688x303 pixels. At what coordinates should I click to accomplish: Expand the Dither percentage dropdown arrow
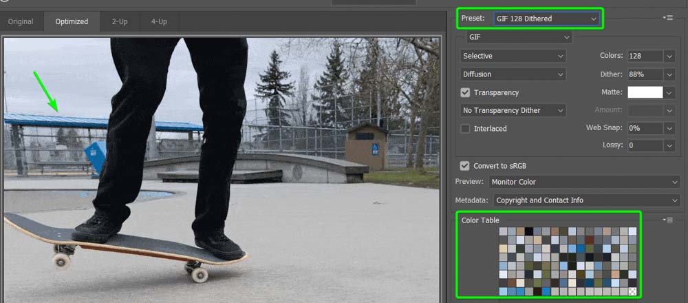point(669,74)
